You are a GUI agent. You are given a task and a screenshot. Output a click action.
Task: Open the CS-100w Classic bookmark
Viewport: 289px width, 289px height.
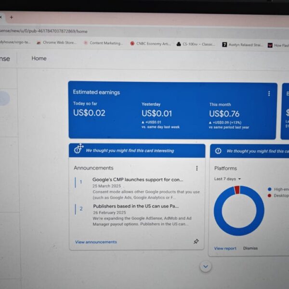[196, 44]
